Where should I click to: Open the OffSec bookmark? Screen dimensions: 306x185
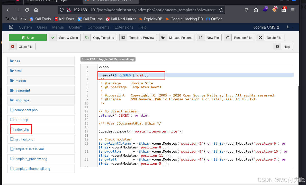click(214, 19)
